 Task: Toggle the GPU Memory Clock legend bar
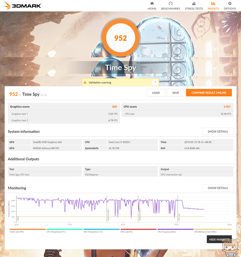213,229
